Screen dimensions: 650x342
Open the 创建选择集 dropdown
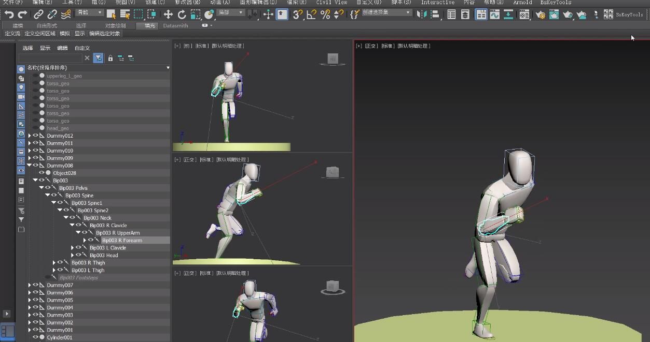(386, 12)
